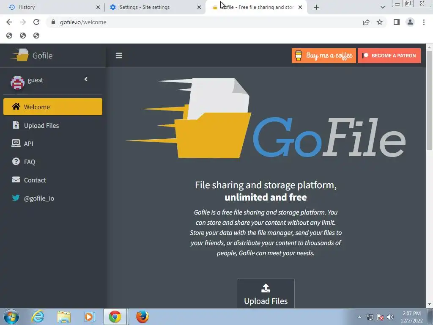Viewport: 433px width, 325px height.
Task: Click the second bookmark globe icon
Action: [x=23, y=36]
